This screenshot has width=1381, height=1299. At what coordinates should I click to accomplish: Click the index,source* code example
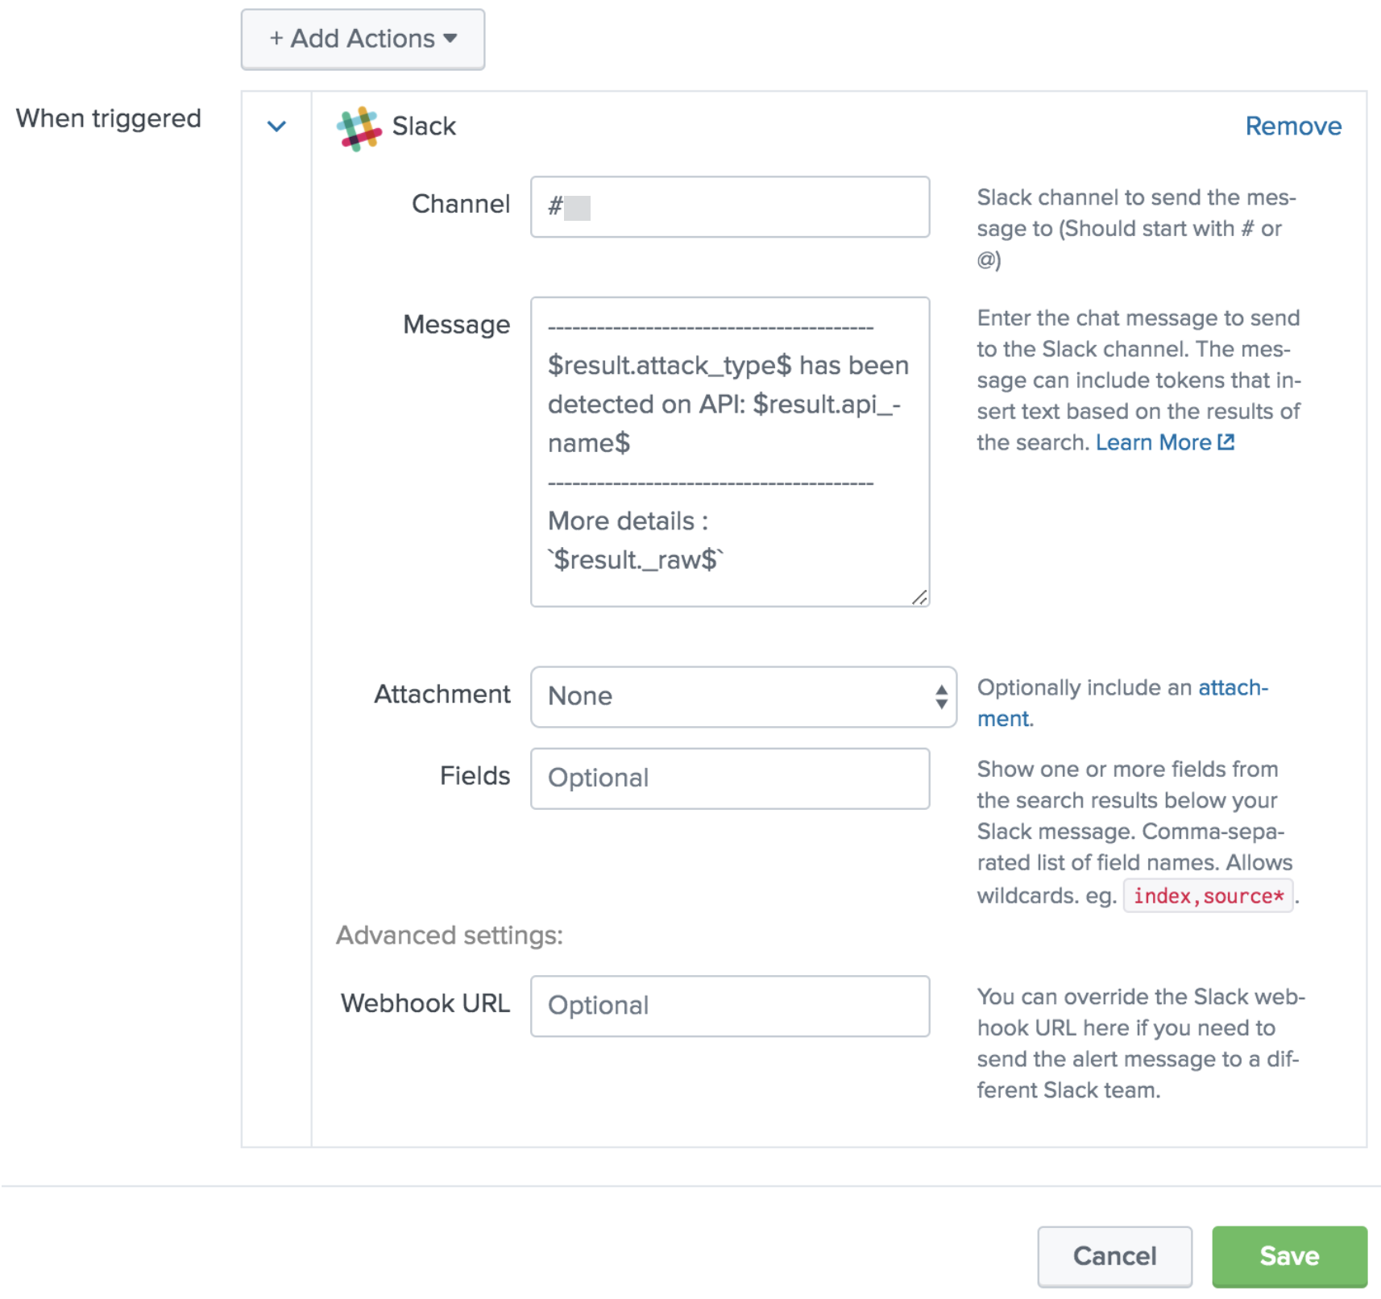click(x=1208, y=896)
